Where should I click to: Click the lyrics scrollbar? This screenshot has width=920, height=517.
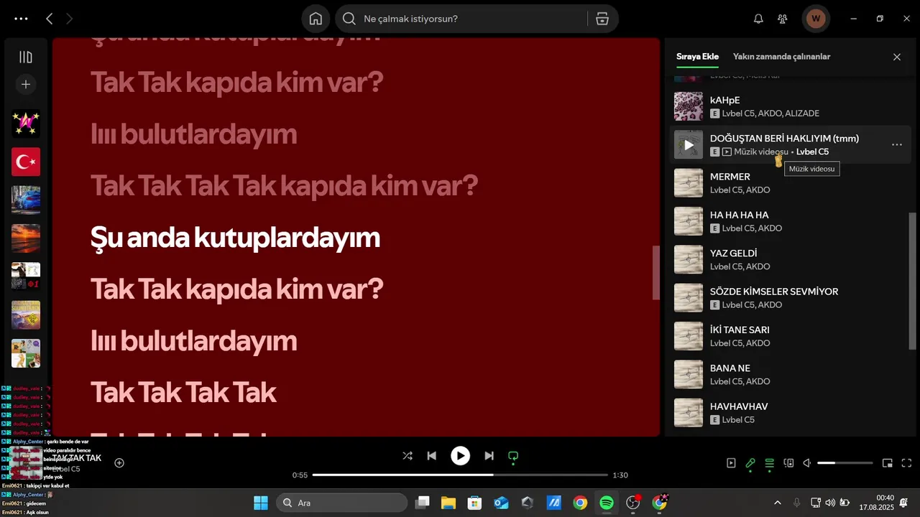point(655,273)
